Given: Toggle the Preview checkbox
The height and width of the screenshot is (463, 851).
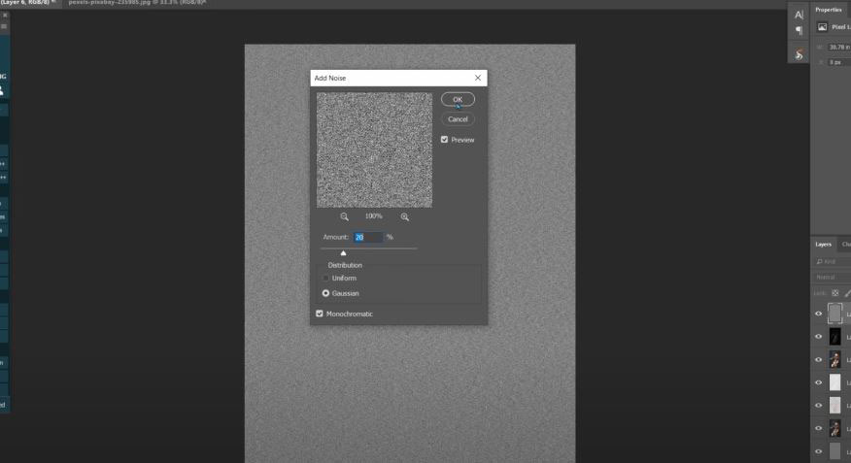Looking at the screenshot, I should click(x=445, y=140).
